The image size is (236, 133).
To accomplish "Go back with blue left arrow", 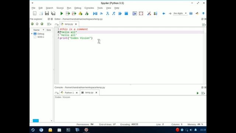I will [164, 13].
